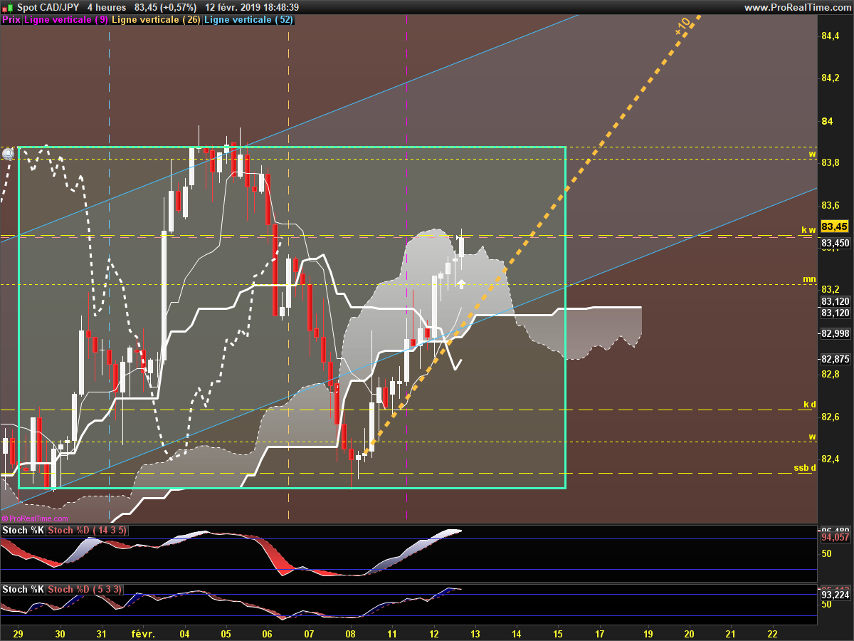Select the 'Prix' indicator label

(x=11, y=20)
